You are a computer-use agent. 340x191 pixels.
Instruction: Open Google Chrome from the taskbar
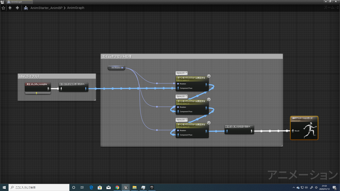pyautogui.click(x=117, y=187)
